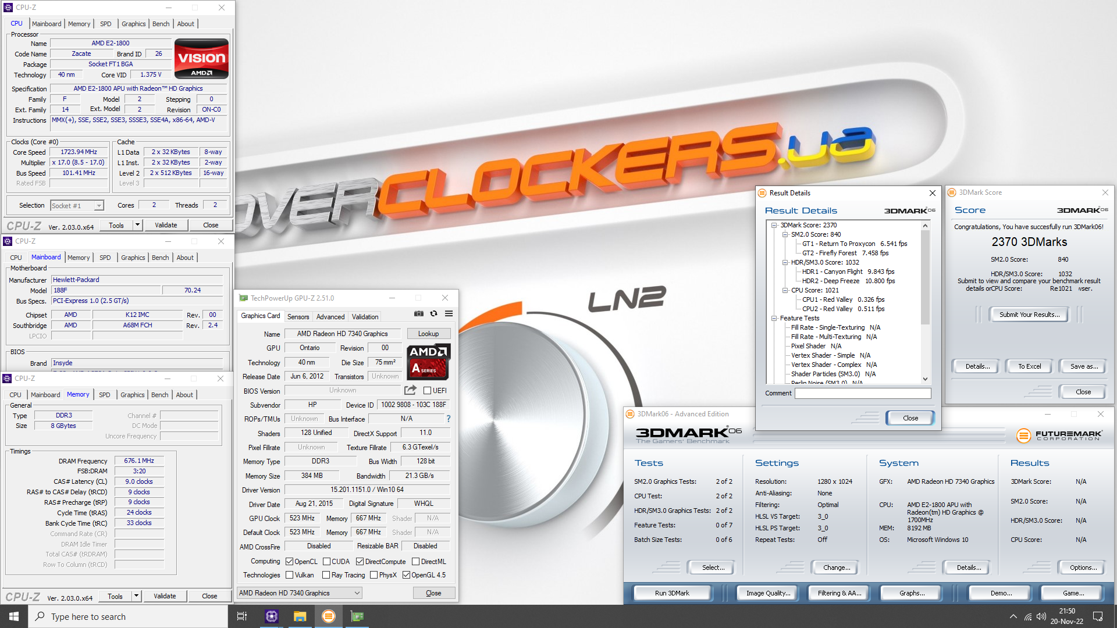Click the Result Details scrollbar up arrow

(926, 226)
